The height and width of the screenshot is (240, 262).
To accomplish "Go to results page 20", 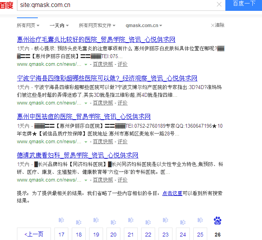I will 113,234.
